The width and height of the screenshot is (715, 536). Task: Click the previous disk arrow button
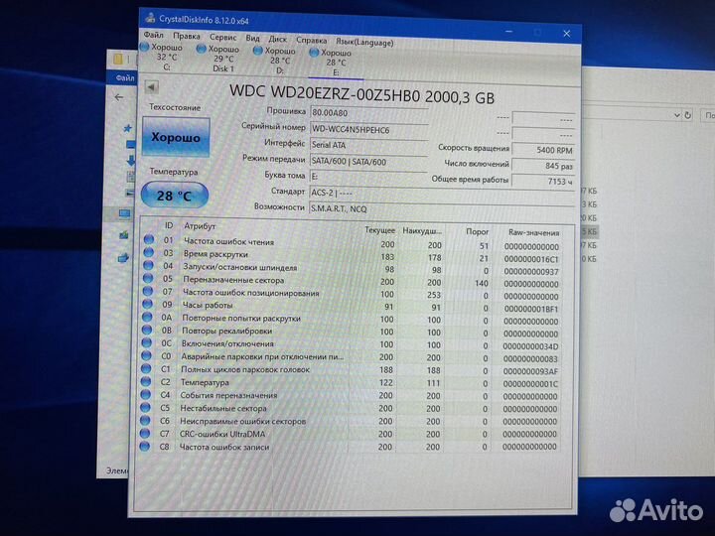tap(151, 86)
